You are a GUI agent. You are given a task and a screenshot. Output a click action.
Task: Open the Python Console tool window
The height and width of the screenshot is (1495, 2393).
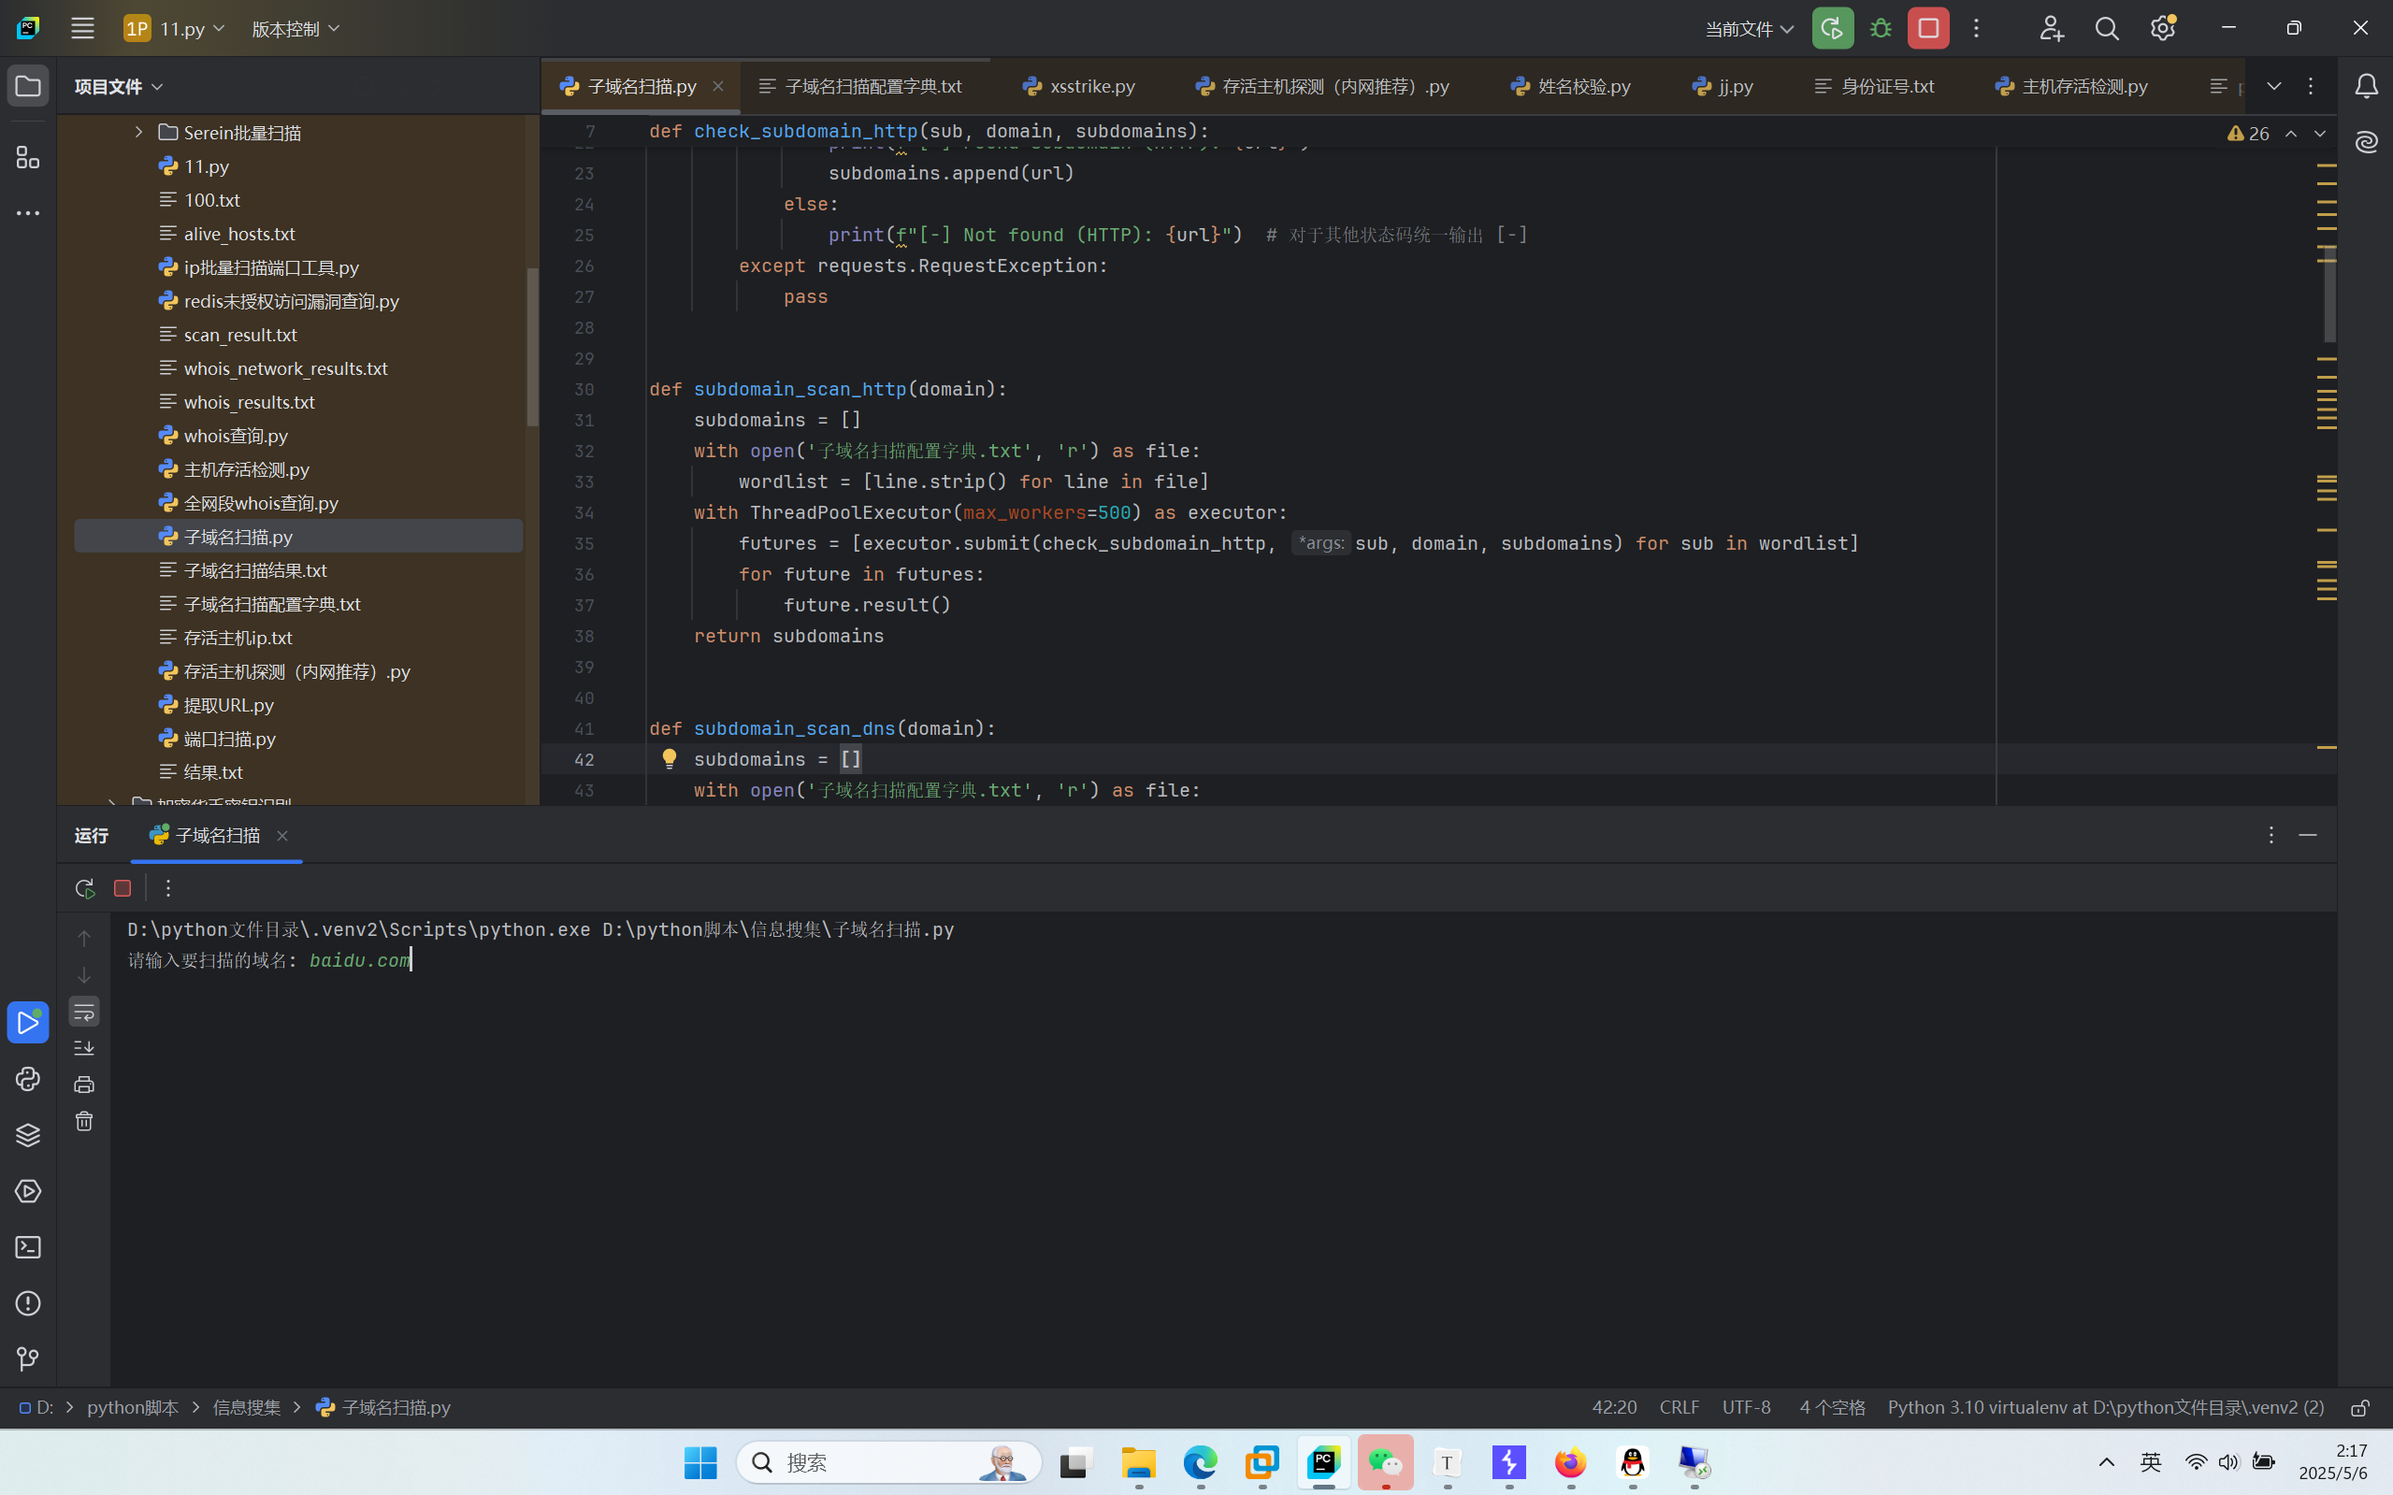click(x=28, y=1079)
